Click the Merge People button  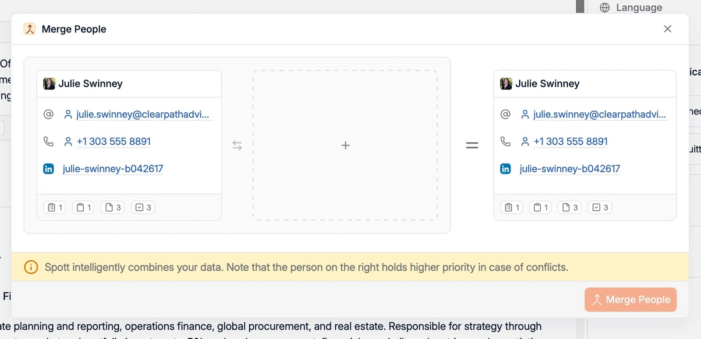630,300
